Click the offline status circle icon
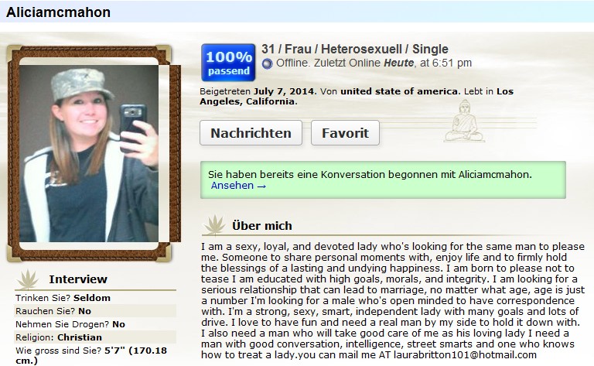Image resolution: width=594 pixels, height=366 pixels. click(x=267, y=63)
